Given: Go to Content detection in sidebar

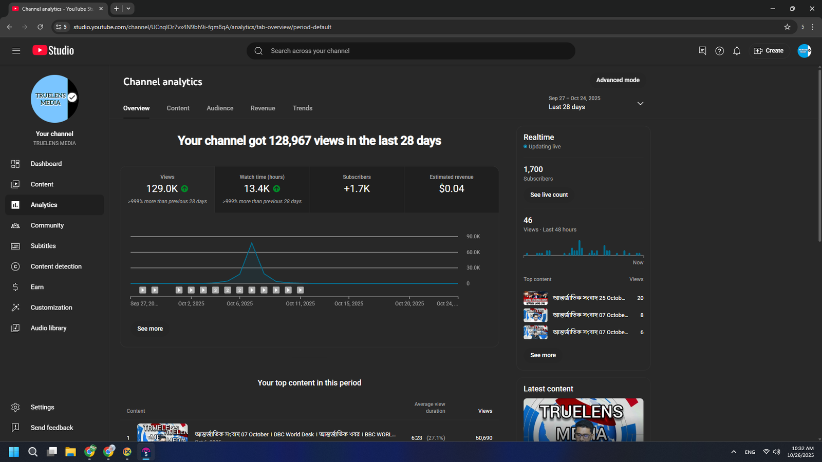Looking at the screenshot, I should (56, 266).
